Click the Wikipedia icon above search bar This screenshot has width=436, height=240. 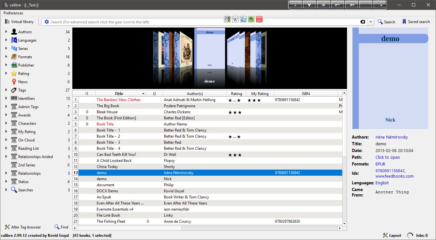coord(235,19)
